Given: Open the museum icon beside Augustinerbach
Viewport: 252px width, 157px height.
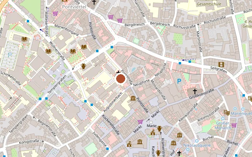Looking at the screenshot, I should (x=133, y=98).
